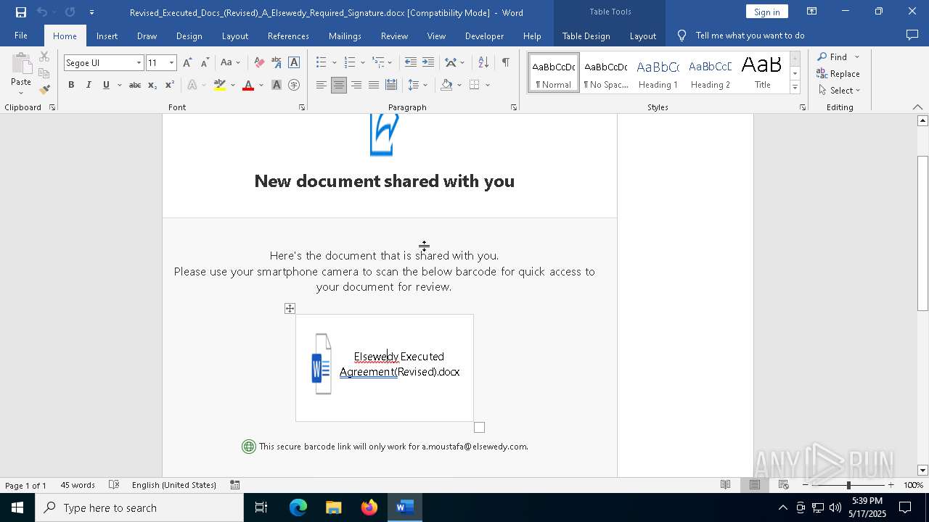Click the Character Shading icon
This screenshot has height=522, width=929.
(x=277, y=85)
